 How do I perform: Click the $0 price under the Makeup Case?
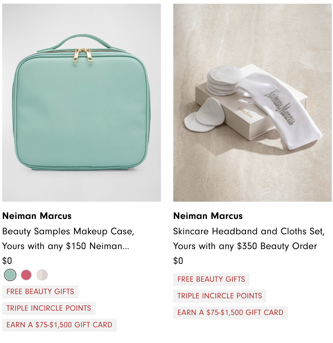coord(7,261)
